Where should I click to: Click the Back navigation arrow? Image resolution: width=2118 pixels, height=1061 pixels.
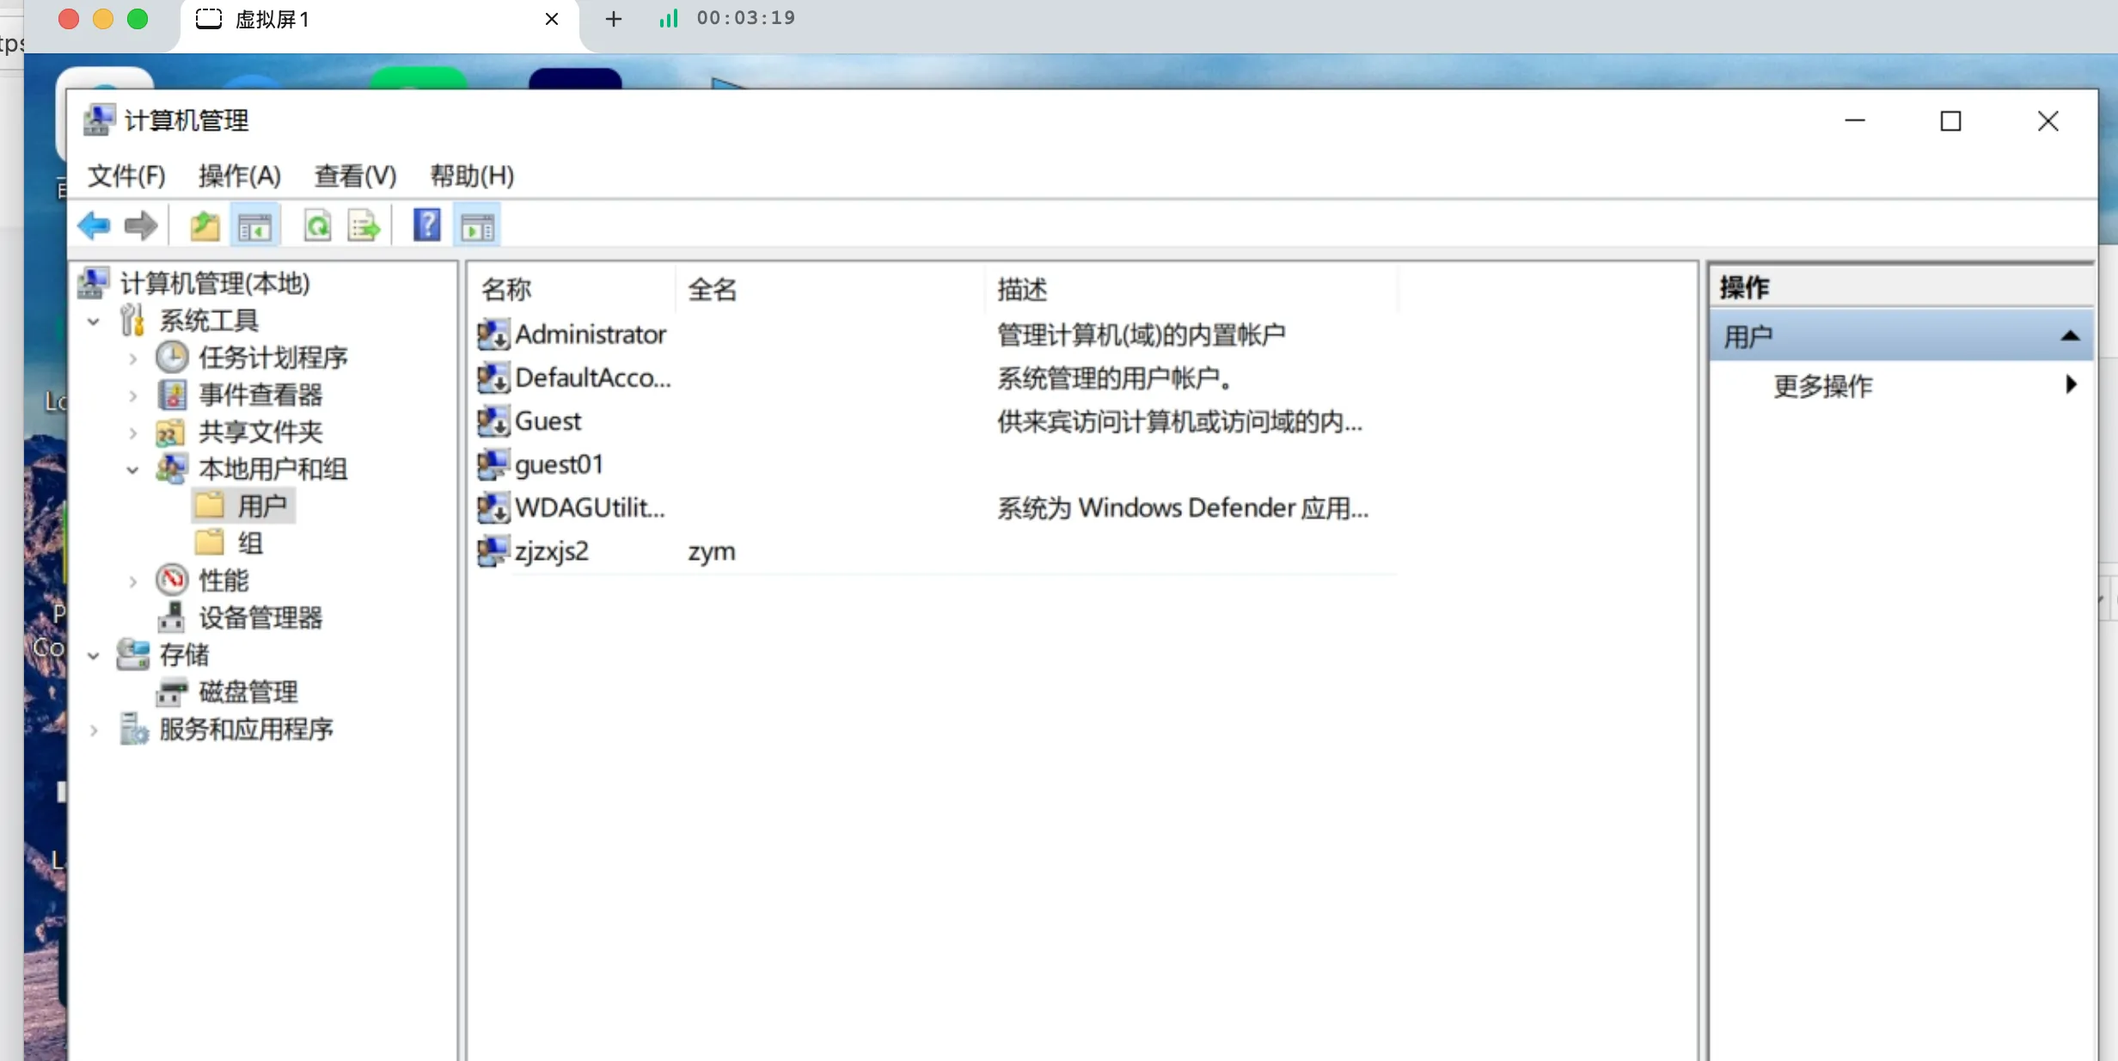(x=95, y=225)
